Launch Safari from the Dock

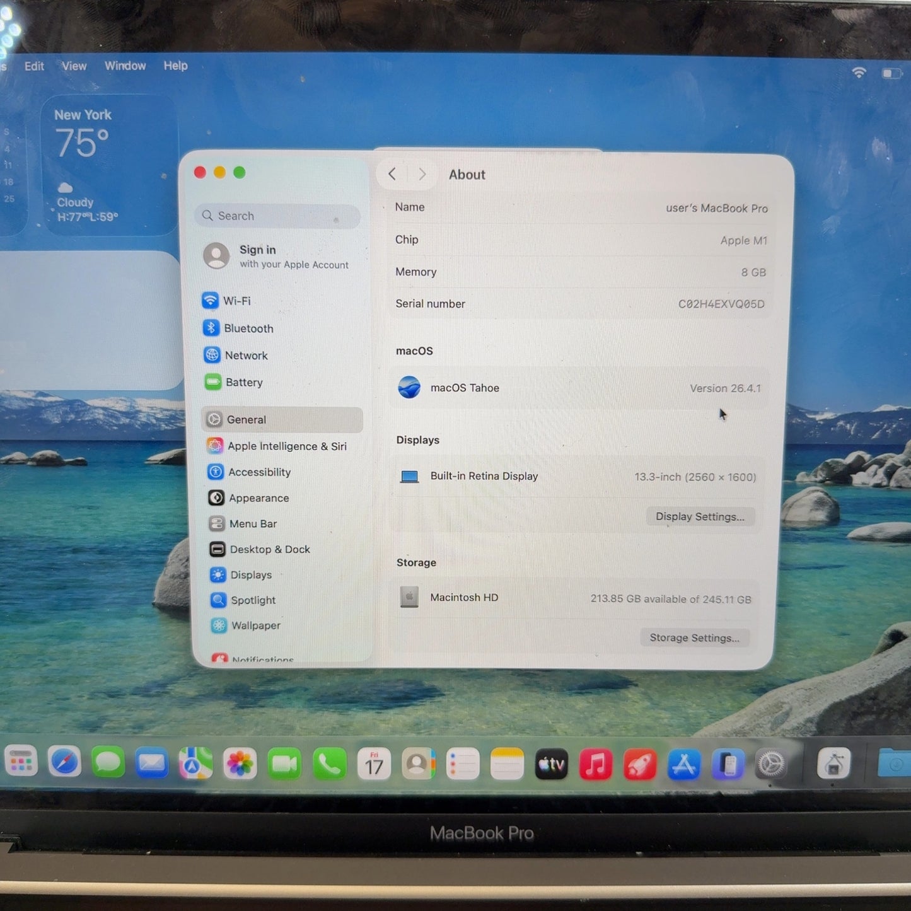(65, 762)
